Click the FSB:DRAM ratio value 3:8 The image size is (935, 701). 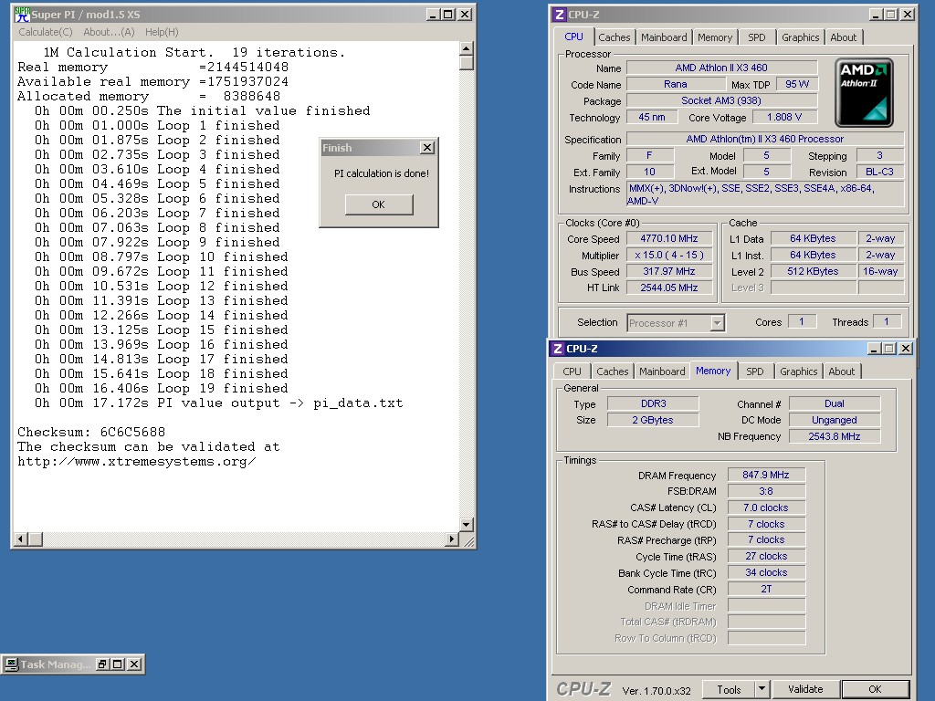tap(766, 491)
